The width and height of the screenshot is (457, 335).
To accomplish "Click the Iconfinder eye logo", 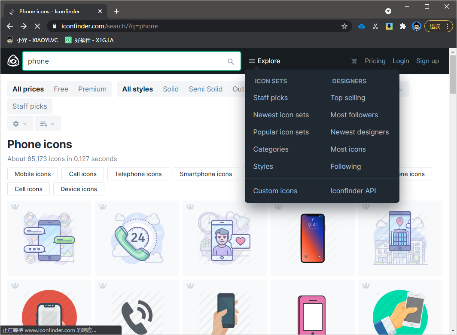I will coord(13,61).
